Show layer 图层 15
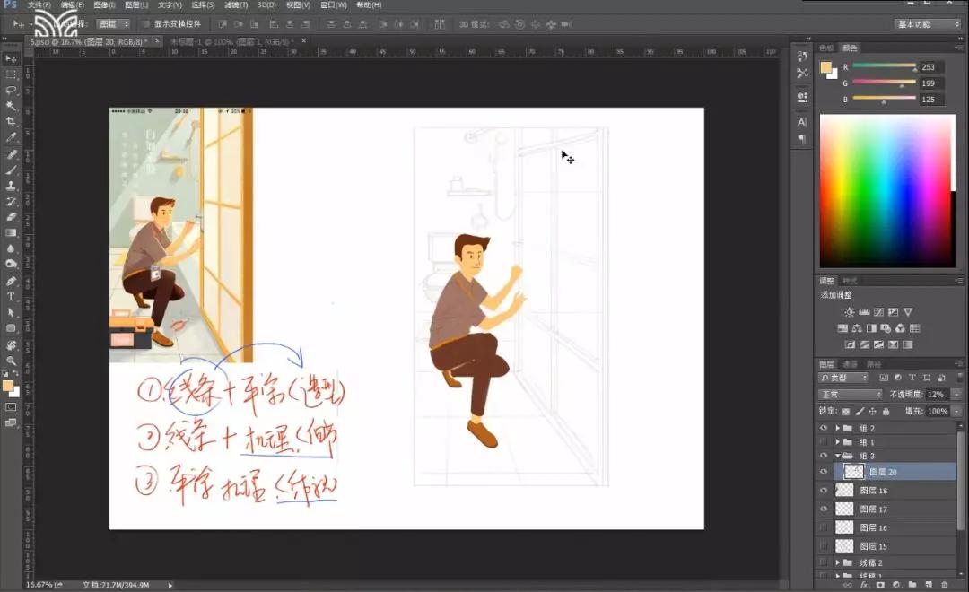Screen dimensions: 969x592 [823, 546]
